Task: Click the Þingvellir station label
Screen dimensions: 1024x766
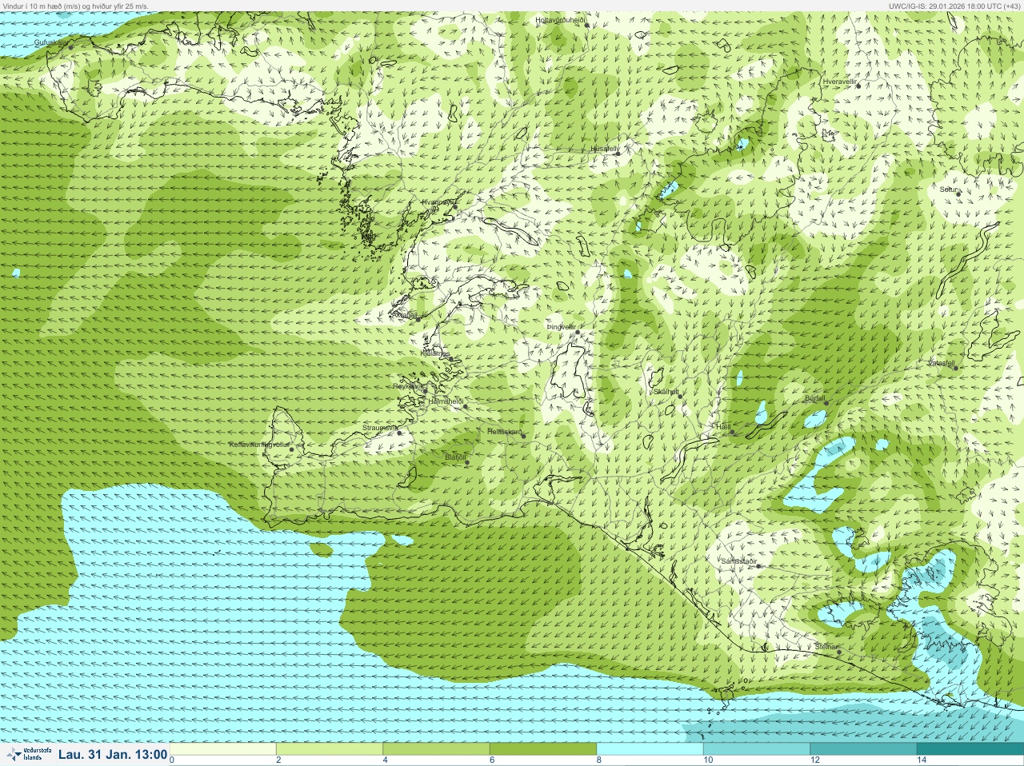Action: [x=562, y=327]
